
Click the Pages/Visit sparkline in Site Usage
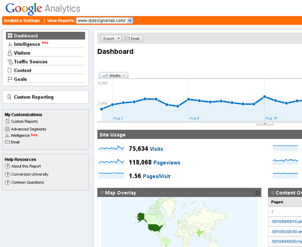[111, 175]
